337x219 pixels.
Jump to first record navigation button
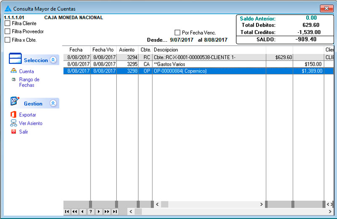[x=67, y=211]
